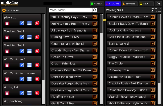Open track list of playlist 1
Screen dimensions: 163x106
coord(29,23)
